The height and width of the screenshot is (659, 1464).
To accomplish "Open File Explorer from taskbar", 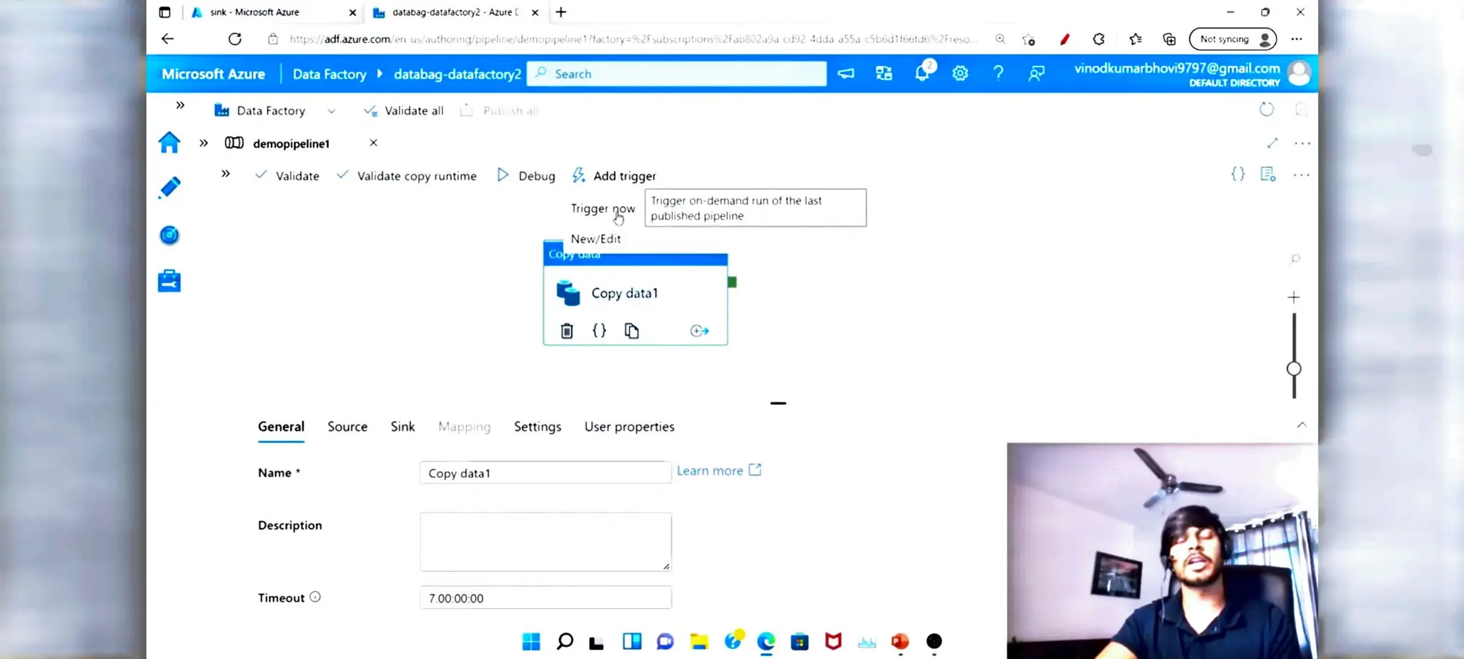I will tap(699, 641).
